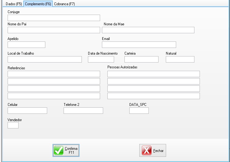Focus the Local de Trabalho field
This screenshot has width=230, height=162.
(x=44, y=59)
